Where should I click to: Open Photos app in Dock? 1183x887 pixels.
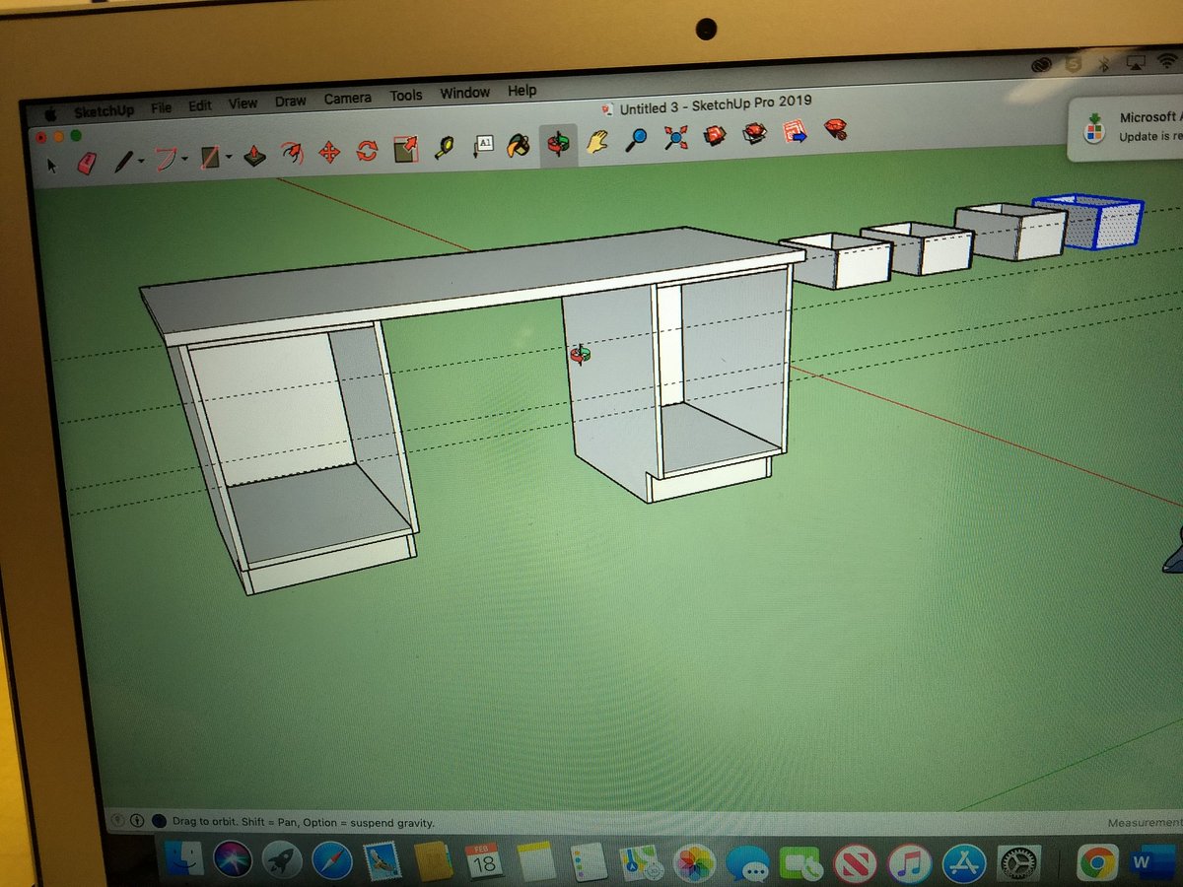coord(694,864)
